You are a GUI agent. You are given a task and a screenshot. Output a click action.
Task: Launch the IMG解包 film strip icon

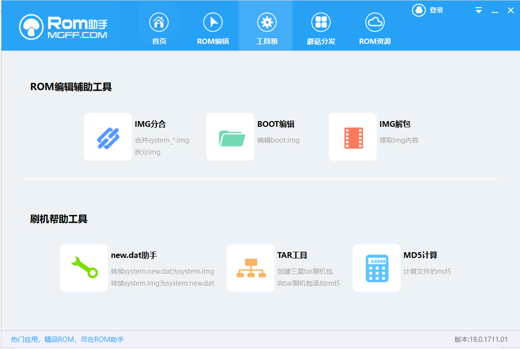tap(353, 137)
